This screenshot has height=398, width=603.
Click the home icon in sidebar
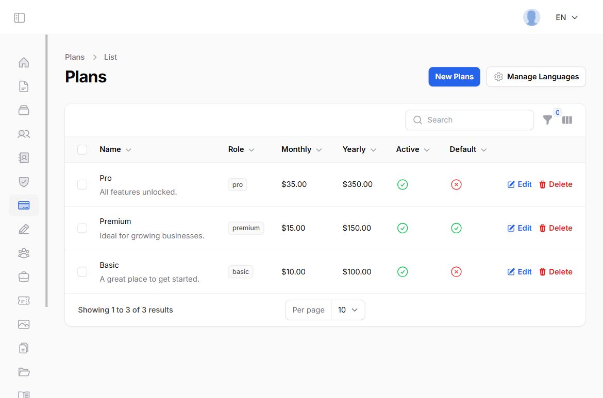[24, 63]
